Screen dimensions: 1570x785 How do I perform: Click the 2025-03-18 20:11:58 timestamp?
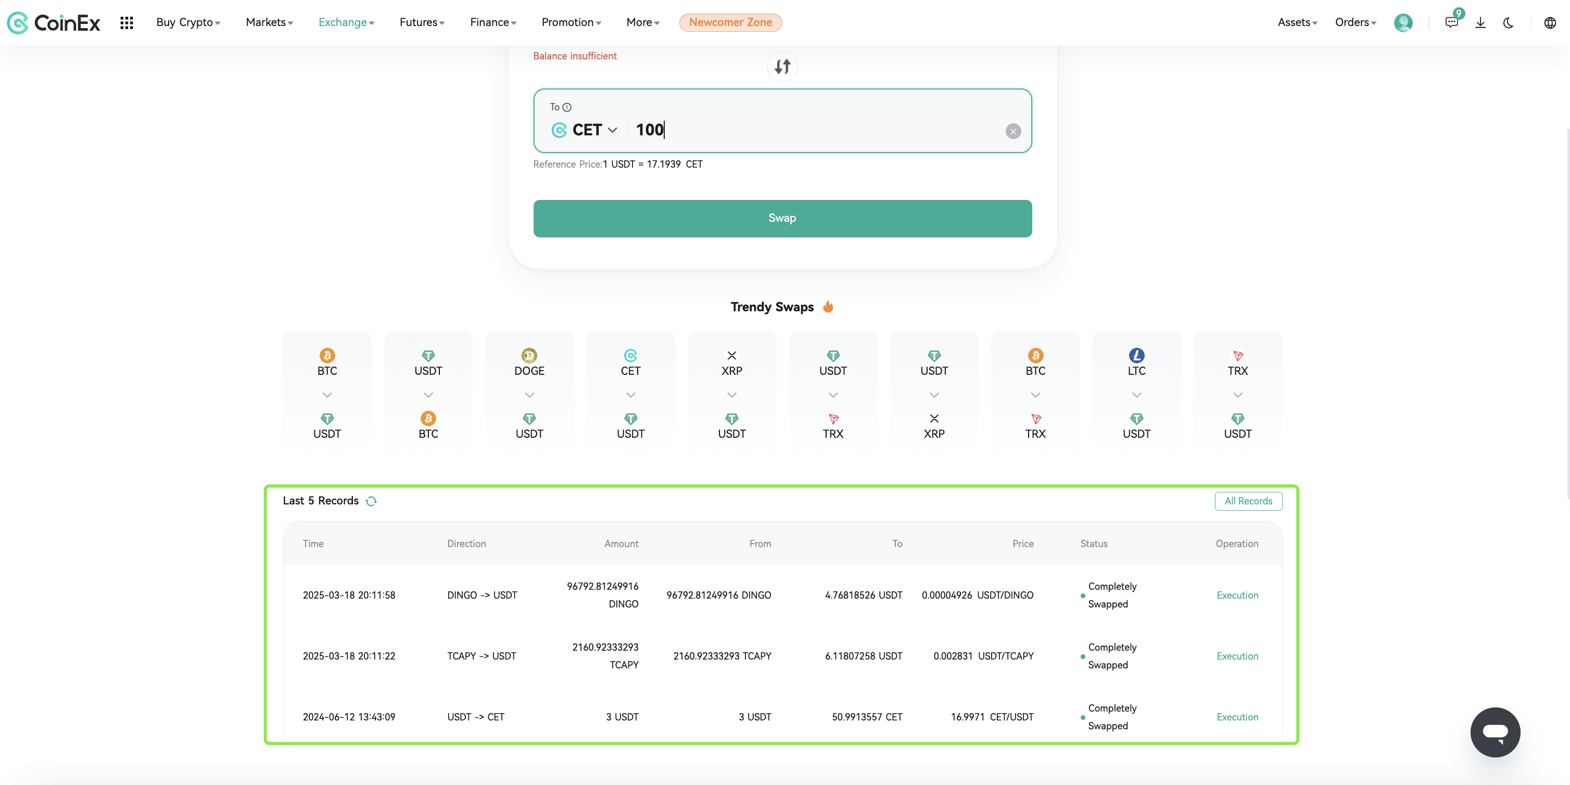pos(349,596)
